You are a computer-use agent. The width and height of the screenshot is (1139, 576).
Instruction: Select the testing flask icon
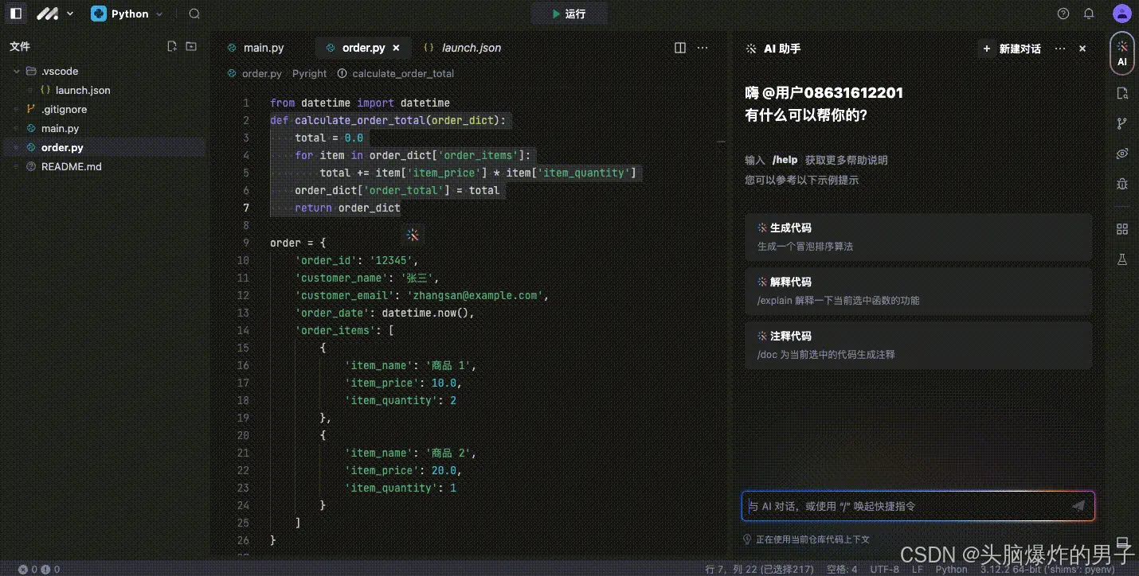(x=1121, y=259)
